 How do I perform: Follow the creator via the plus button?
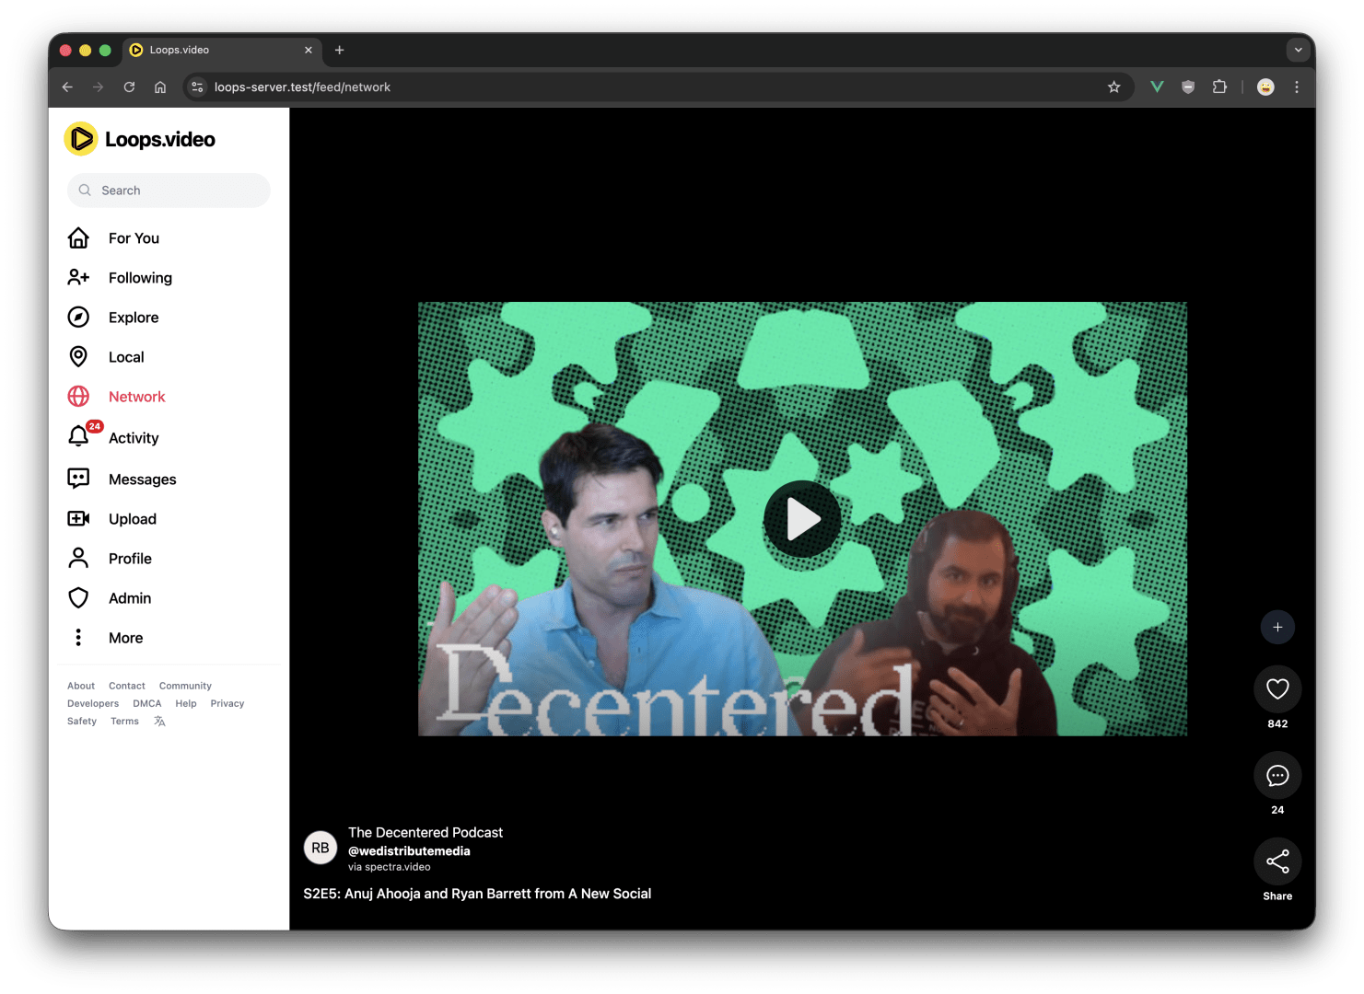[x=1277, y=627]
